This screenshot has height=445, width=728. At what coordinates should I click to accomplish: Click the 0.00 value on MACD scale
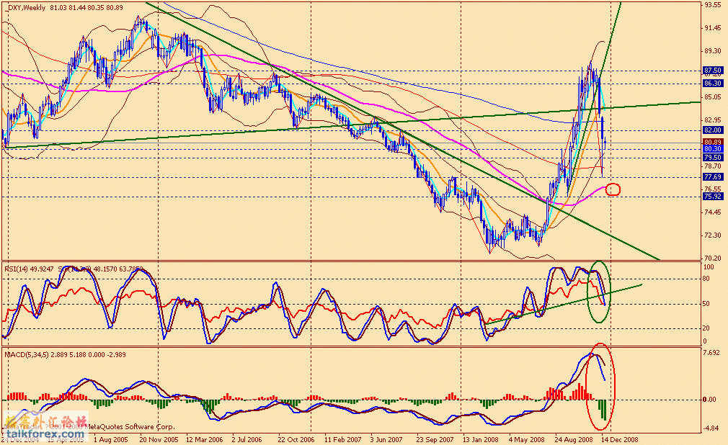(709, 400)
